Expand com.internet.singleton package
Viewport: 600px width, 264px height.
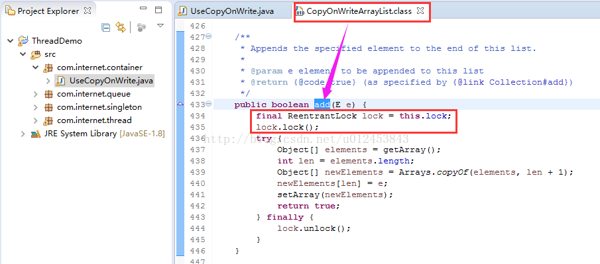tap(36, 107)
